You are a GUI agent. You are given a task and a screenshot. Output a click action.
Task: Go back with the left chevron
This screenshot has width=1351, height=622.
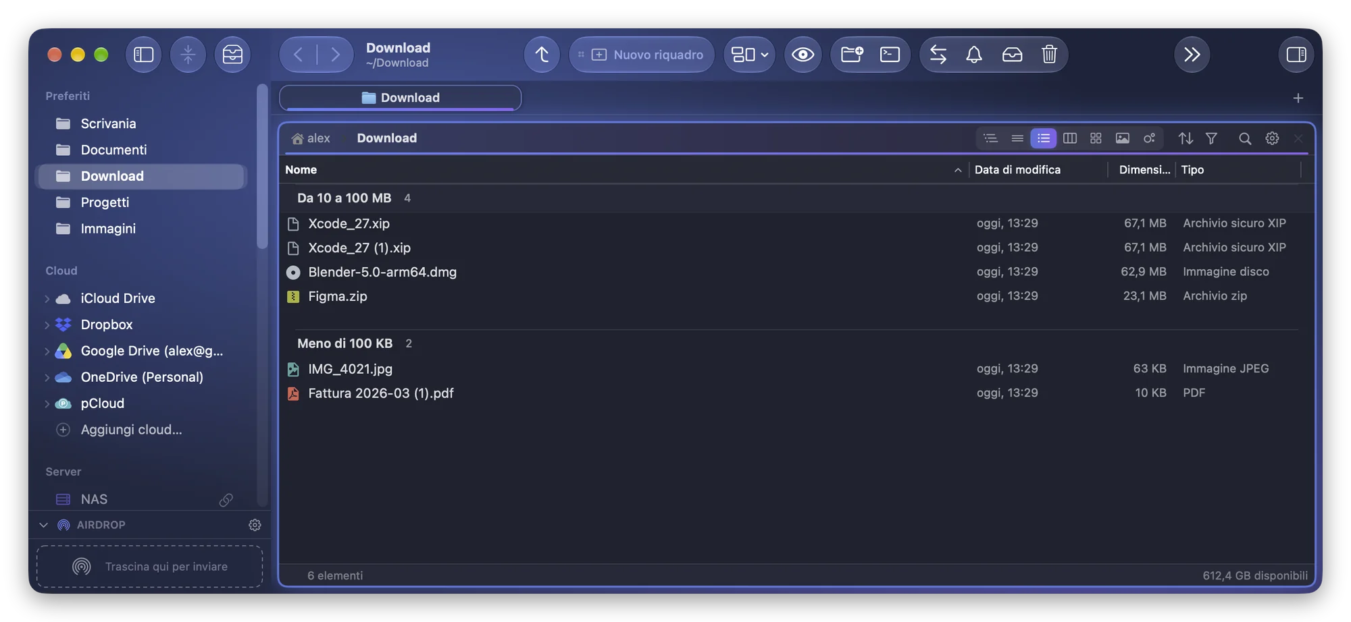click(298, 55)
